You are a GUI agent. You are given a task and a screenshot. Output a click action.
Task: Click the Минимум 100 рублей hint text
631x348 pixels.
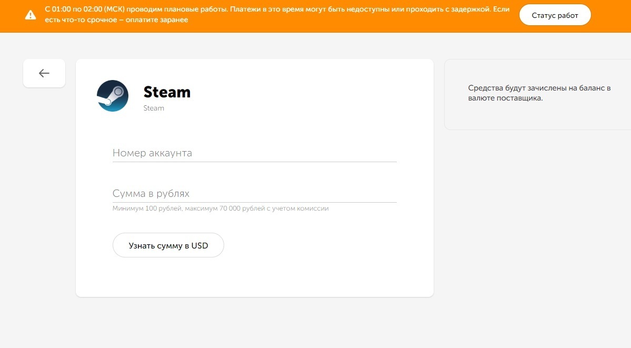[x=221, y=208]
